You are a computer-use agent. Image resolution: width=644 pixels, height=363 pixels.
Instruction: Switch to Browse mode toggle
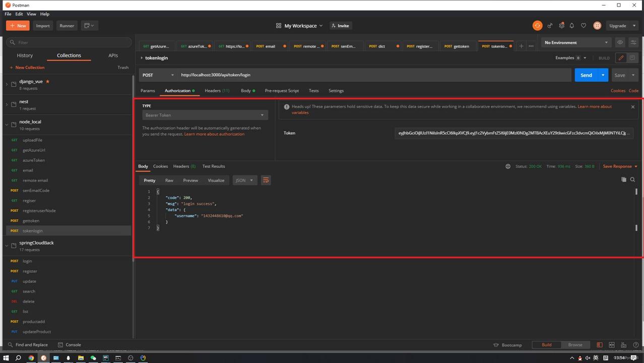click(575, 345)
